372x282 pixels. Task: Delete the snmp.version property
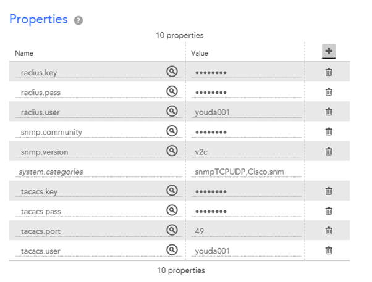[329, 151]
